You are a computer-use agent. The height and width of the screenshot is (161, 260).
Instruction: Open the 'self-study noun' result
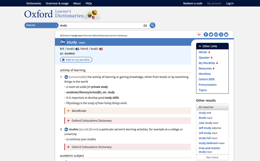point(208,133)
